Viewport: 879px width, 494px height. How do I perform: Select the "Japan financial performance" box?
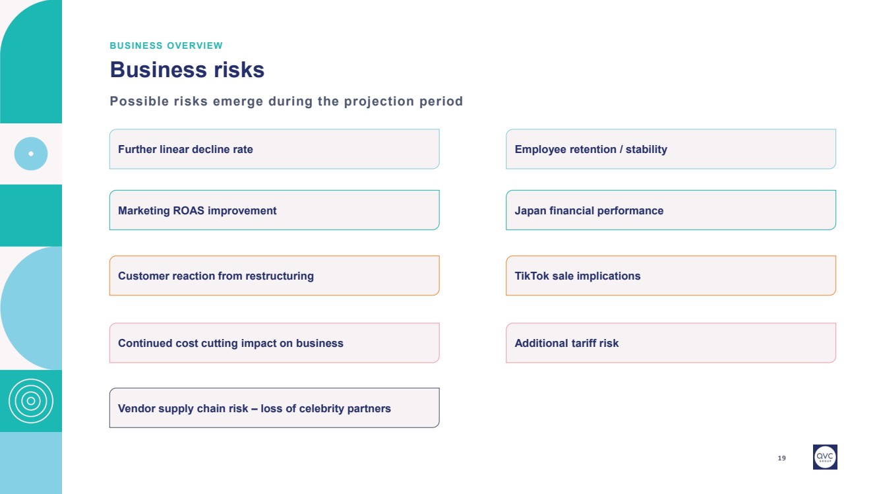point(671,210)
